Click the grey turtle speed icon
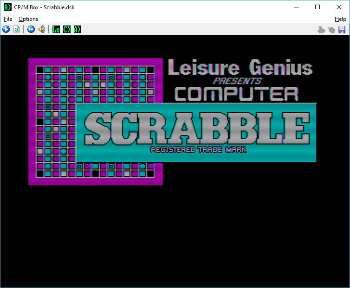The image size is (350, 288). coord(331,30)
